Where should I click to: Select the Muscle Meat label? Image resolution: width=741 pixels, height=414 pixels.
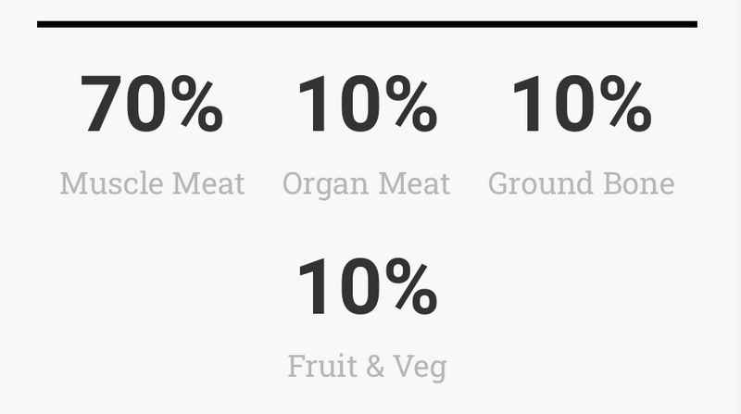[152, 182]
